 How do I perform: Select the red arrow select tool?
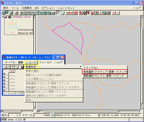tap(88, 13)
